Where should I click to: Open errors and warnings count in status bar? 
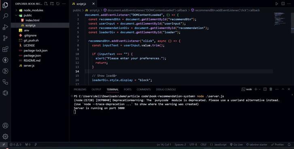coord(15,145)
